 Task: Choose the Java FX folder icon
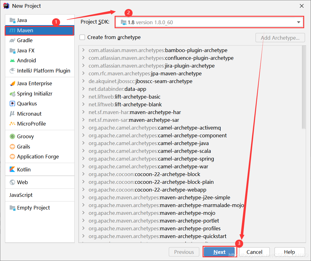pyautogui.click(x=12, y=51)
